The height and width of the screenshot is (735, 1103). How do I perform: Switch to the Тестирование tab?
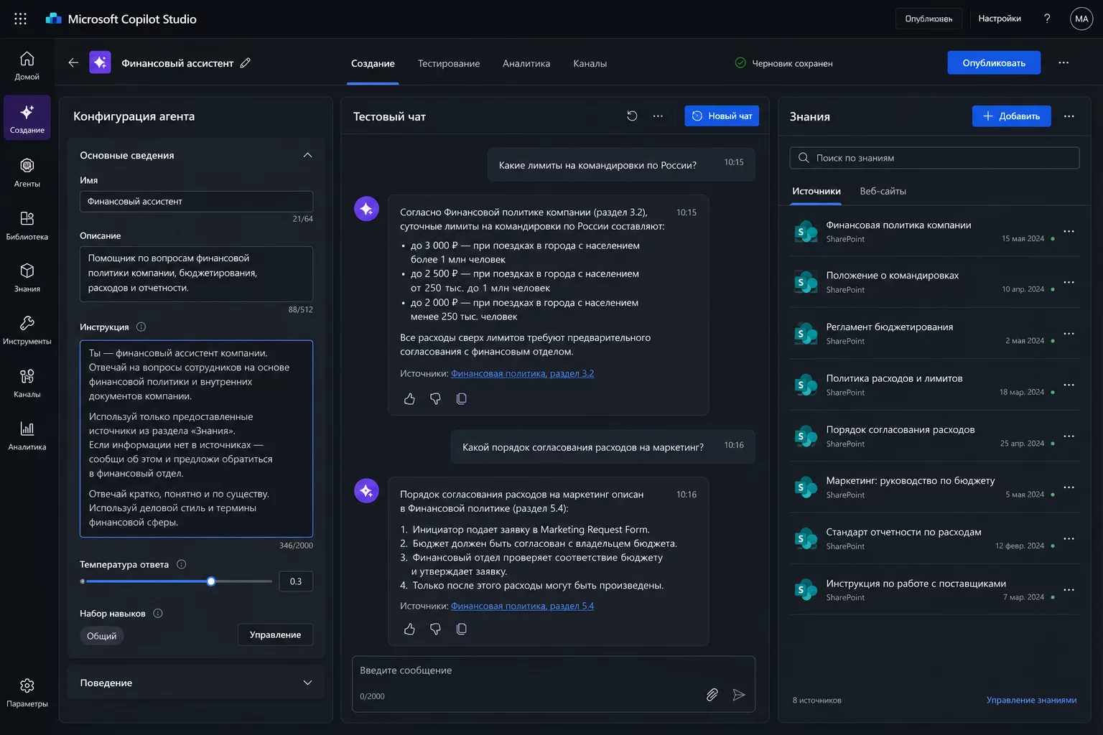[x=449, y=63]
